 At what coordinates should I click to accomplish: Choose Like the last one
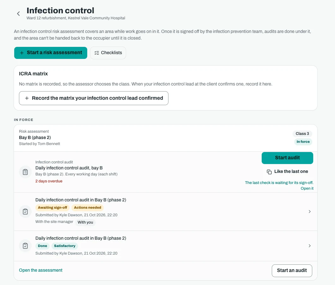(287, 172)
